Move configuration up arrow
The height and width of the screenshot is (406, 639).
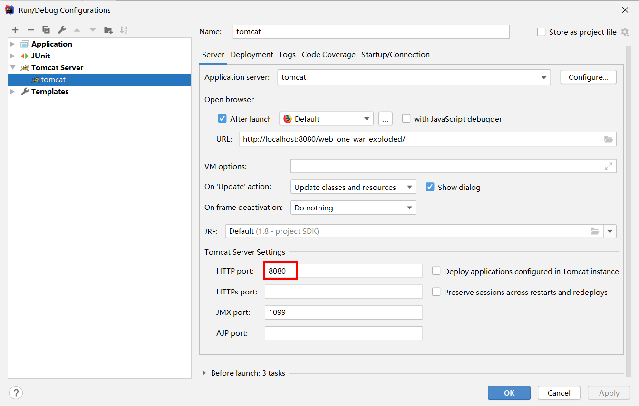[x=77, y=30]
